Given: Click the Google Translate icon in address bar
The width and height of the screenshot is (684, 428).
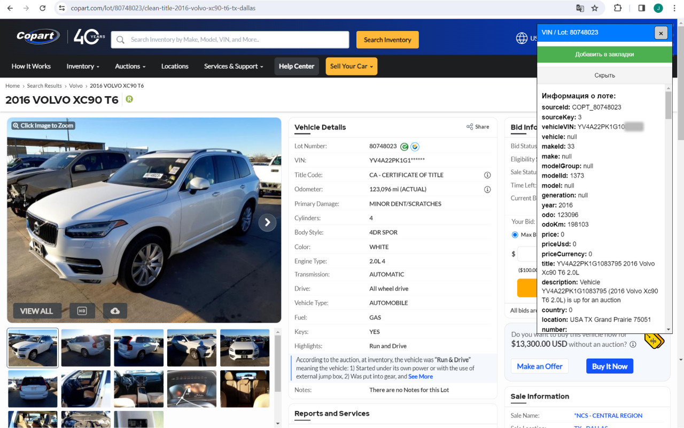Looking at the screenshot, I should tap(580, 9).
